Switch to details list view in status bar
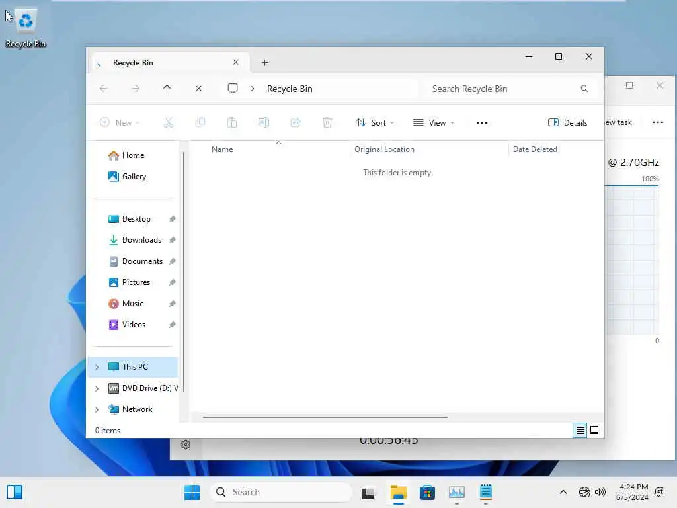Viewport: 677px width, 508px height. [580, 430]
